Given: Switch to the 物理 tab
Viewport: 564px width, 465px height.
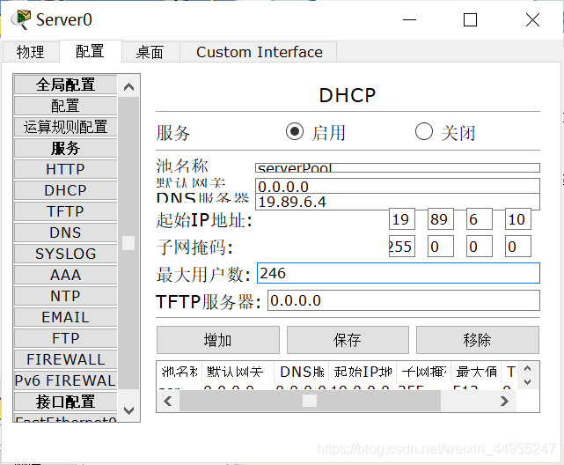Looking at the screenshot, I should [x=30, y=52].
